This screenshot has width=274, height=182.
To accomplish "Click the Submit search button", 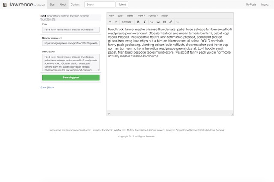I will [122, 5].
